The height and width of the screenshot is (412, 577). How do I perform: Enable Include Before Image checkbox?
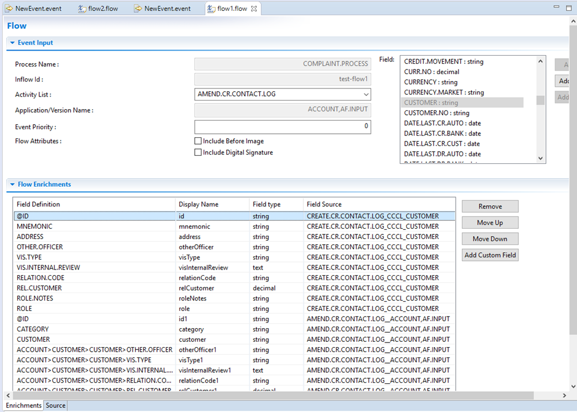point(198,141)
